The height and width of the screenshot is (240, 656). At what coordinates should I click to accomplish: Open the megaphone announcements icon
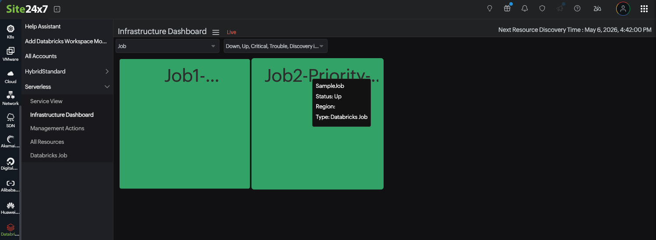(x=560, y=8)
